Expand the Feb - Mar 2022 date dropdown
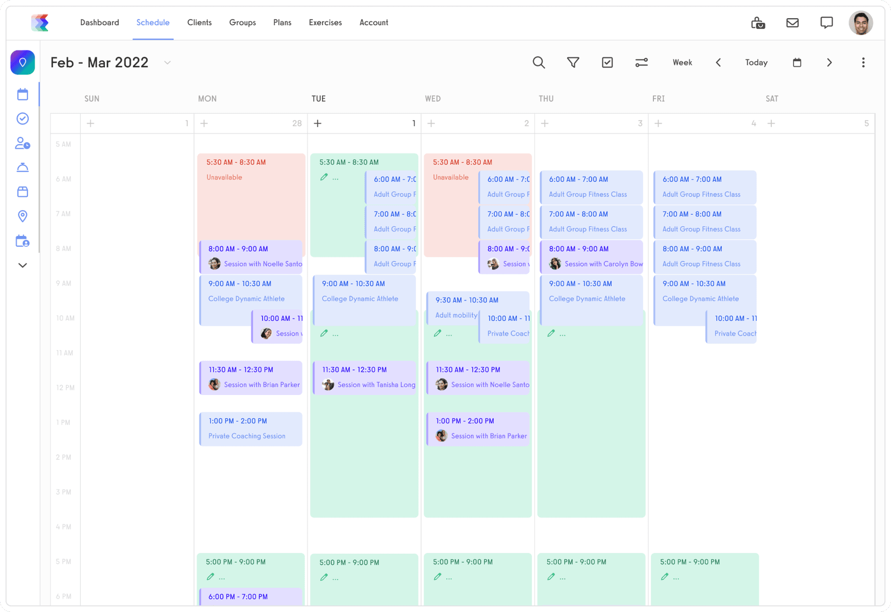 167,63
